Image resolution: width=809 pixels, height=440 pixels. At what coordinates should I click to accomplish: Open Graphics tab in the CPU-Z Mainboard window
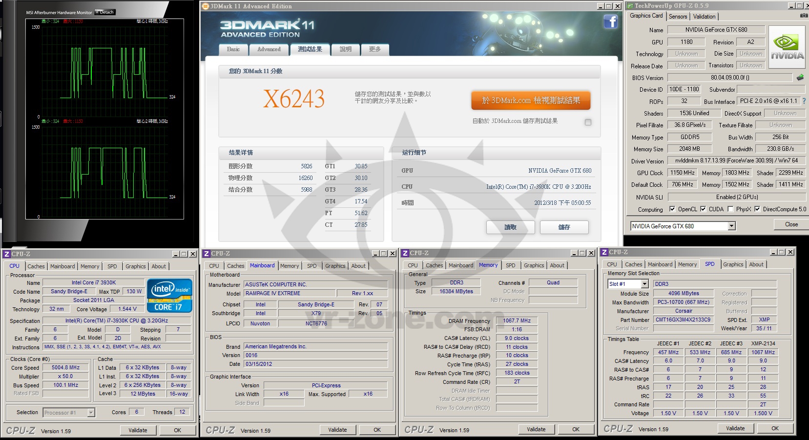coord(335,266)
